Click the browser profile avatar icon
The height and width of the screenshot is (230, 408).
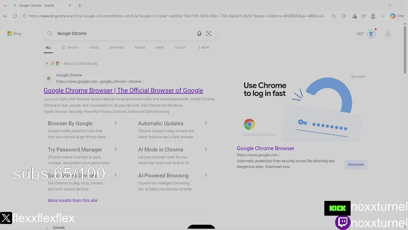click(x=373, y=16)
